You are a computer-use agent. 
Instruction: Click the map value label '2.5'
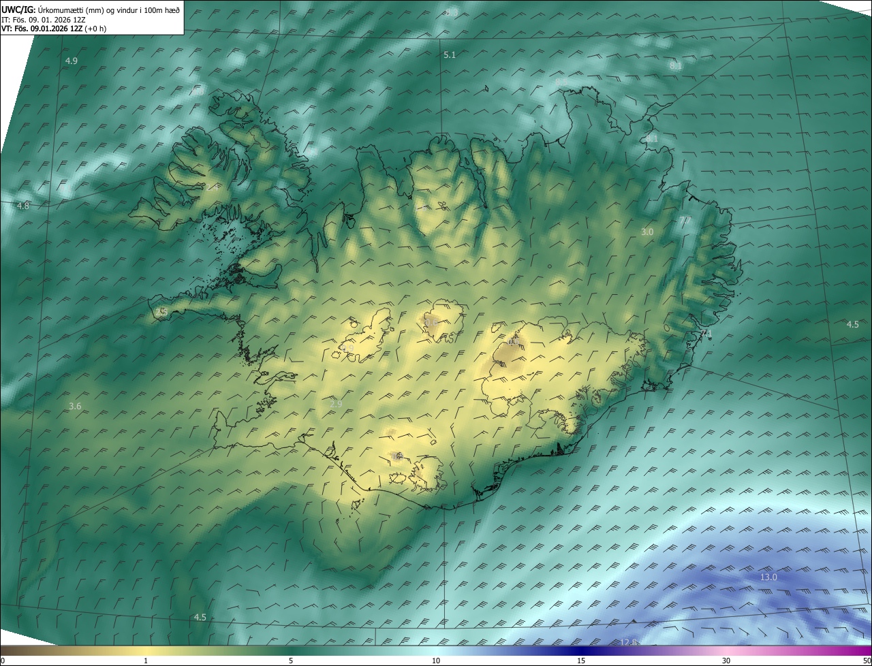pos(161,312)
